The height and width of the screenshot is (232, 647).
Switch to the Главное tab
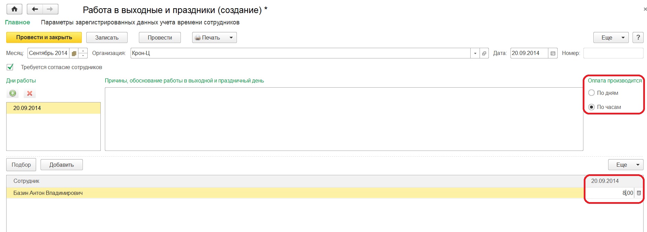pos(18,22)
